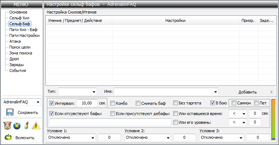Enable Или его уровень checkbox
The height and width of the screenshot is (145, 279).
point(175,122)
